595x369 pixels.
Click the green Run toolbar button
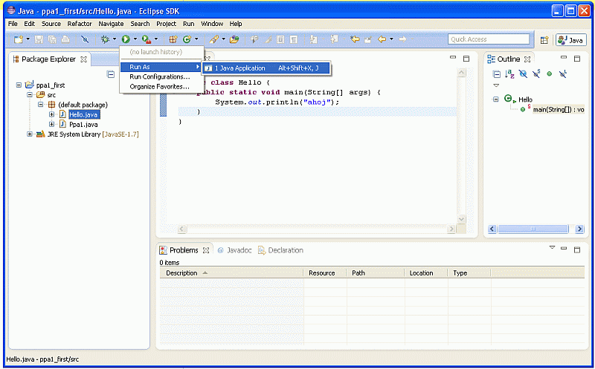click(x=126, y=39)
